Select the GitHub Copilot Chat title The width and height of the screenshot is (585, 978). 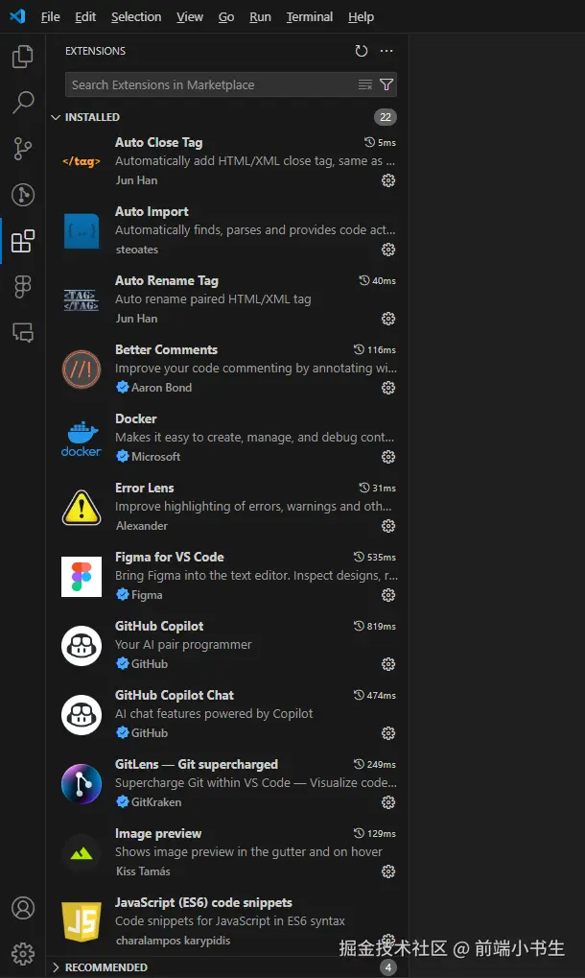click(175, 696)
